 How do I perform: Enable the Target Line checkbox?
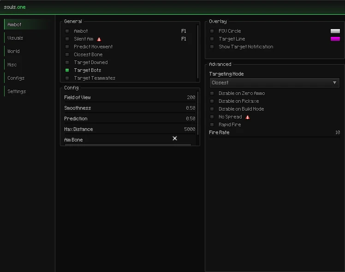pos(212,39)
